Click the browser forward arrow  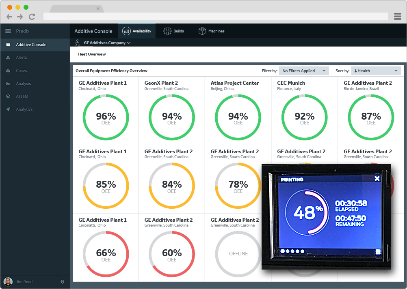[x=20, y=17]
